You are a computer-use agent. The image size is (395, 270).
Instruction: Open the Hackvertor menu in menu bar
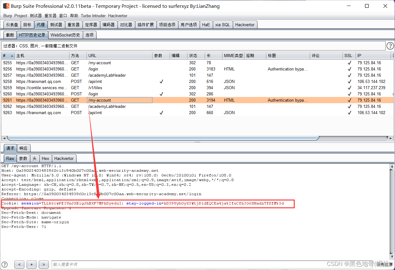click(117, 16)
